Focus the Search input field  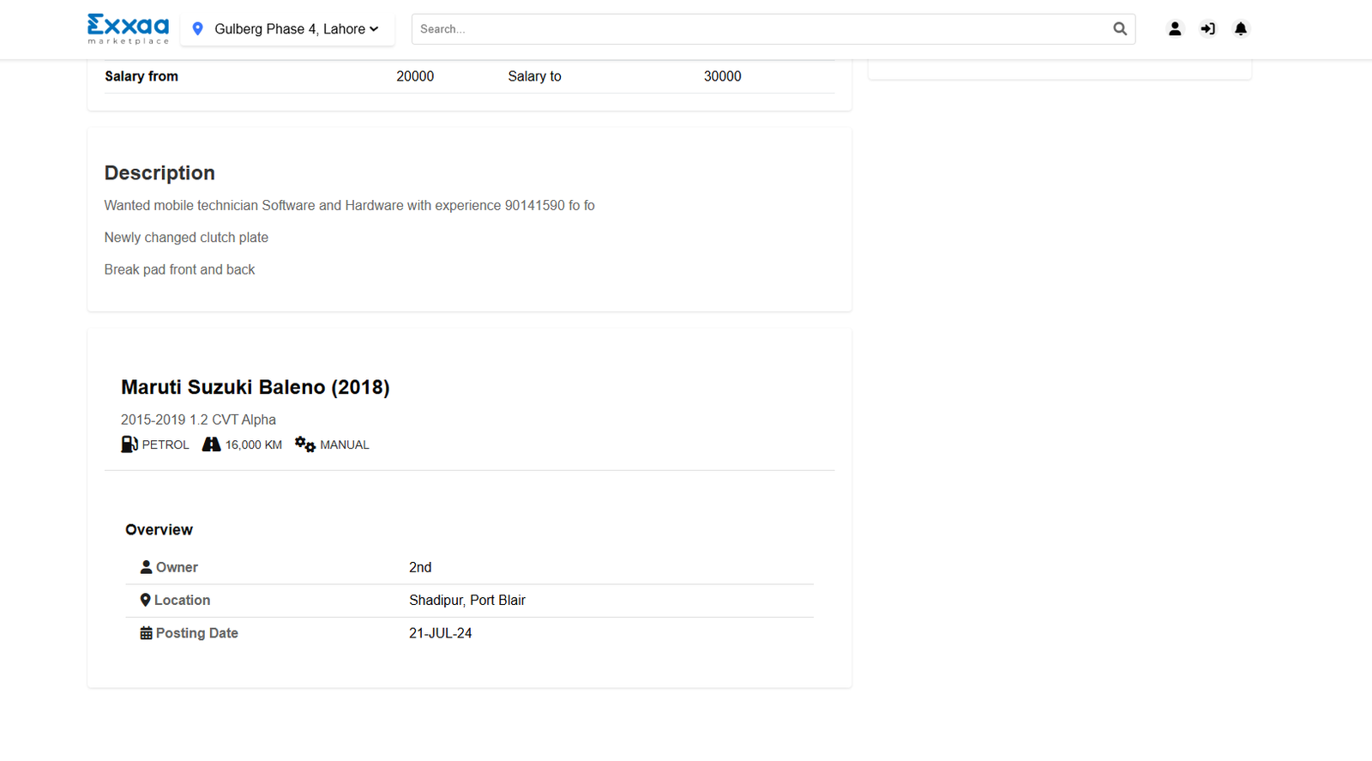pyautogui.click(x=759, y=29)
